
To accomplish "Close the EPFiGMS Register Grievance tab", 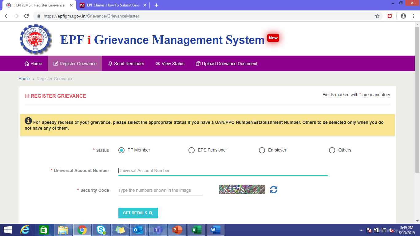I will pos(71,5).
